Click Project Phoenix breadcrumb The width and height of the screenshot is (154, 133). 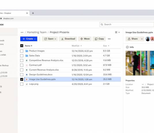[59, 32]
